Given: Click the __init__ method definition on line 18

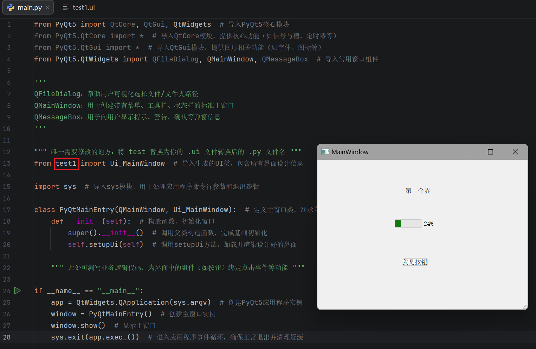Looking at the screenshot, I should (85, 221).
